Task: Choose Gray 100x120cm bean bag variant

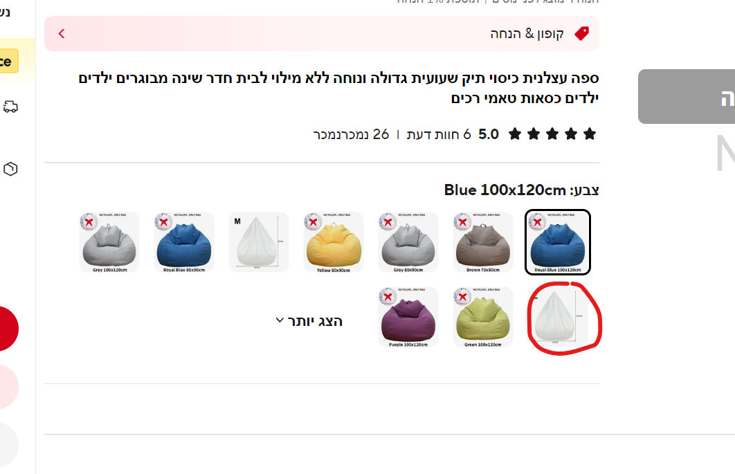Action: point(109,242)
